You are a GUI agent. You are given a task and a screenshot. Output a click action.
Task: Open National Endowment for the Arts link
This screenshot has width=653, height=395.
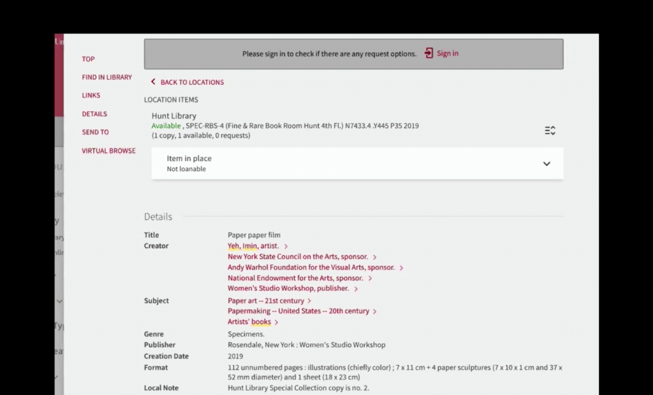(x=295, y=278)
